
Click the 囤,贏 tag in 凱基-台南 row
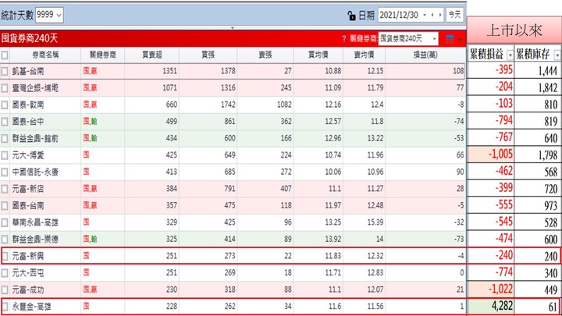[x=91, y=71]
